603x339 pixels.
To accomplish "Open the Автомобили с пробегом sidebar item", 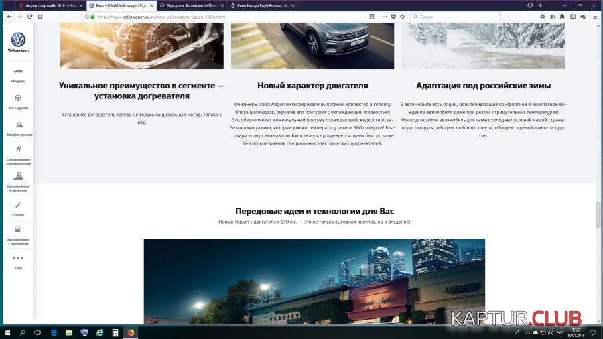I will (18, 235).
